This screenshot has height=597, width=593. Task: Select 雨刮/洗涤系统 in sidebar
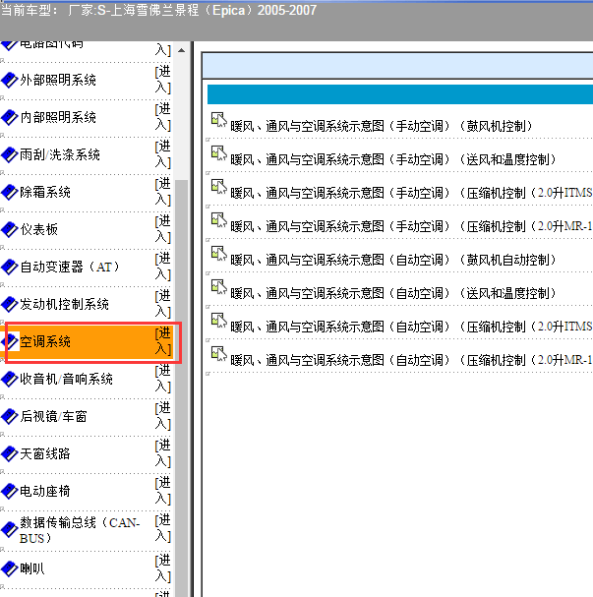point(60,154)
